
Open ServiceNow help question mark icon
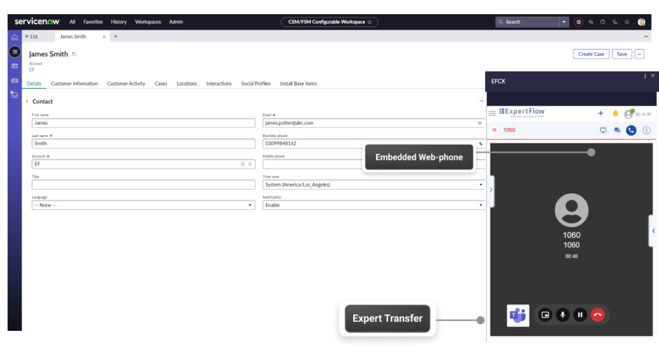click(602, 22)
